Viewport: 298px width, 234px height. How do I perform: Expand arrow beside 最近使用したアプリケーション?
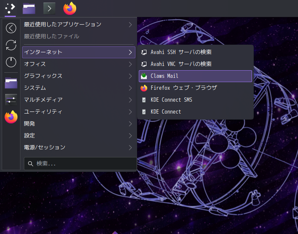coord(130,25)
